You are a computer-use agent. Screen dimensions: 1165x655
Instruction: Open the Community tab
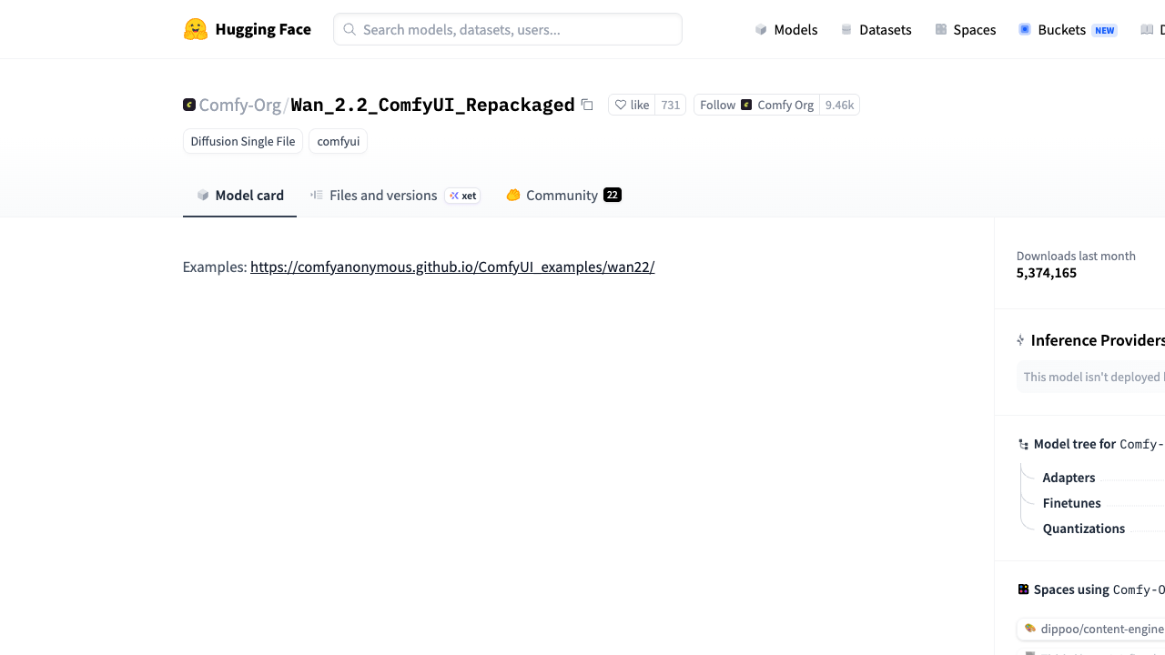point(563,195)
